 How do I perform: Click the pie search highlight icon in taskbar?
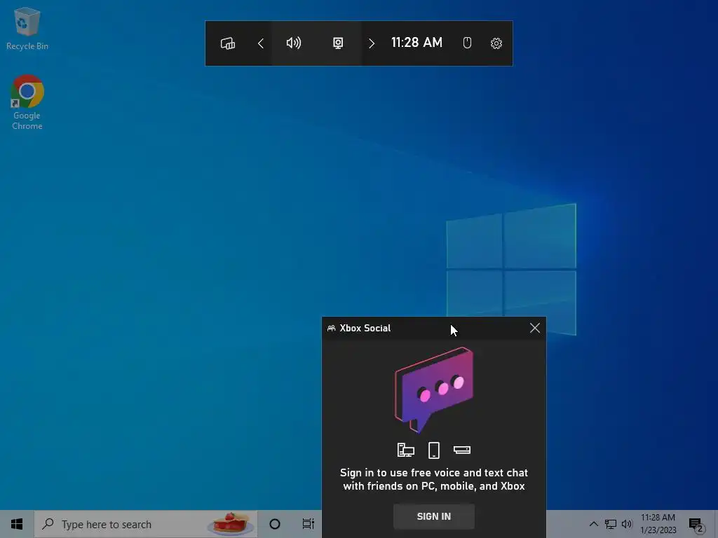point(231,524)
